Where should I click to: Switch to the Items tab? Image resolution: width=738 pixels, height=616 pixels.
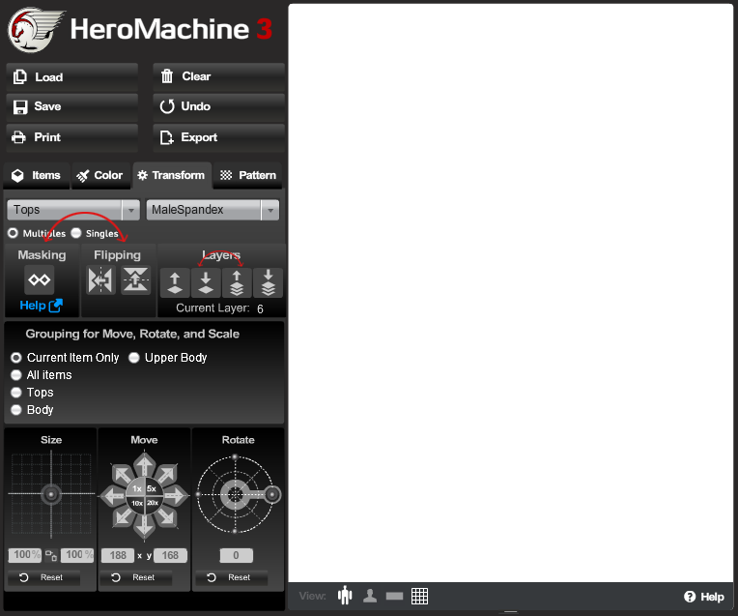(37, 175)
